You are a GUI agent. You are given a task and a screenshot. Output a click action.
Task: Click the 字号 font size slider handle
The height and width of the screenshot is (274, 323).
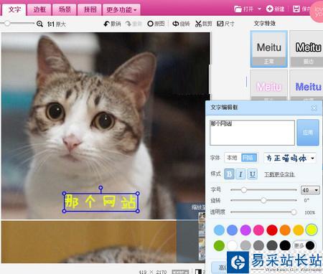[x=243, y=190]
